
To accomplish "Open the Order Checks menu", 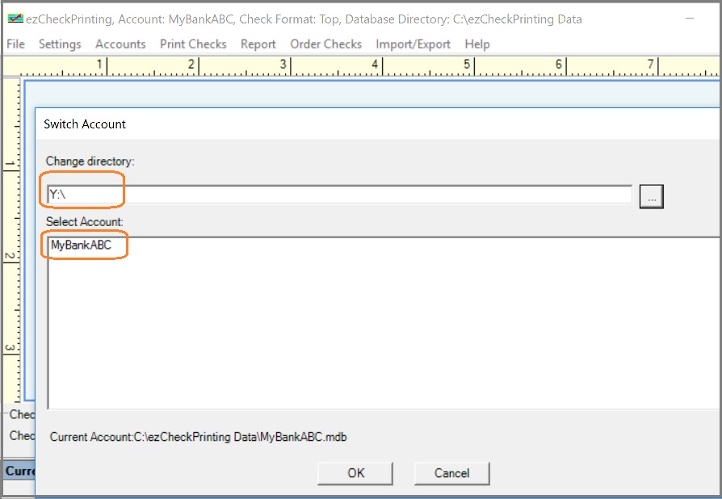I will coord(326,44).
